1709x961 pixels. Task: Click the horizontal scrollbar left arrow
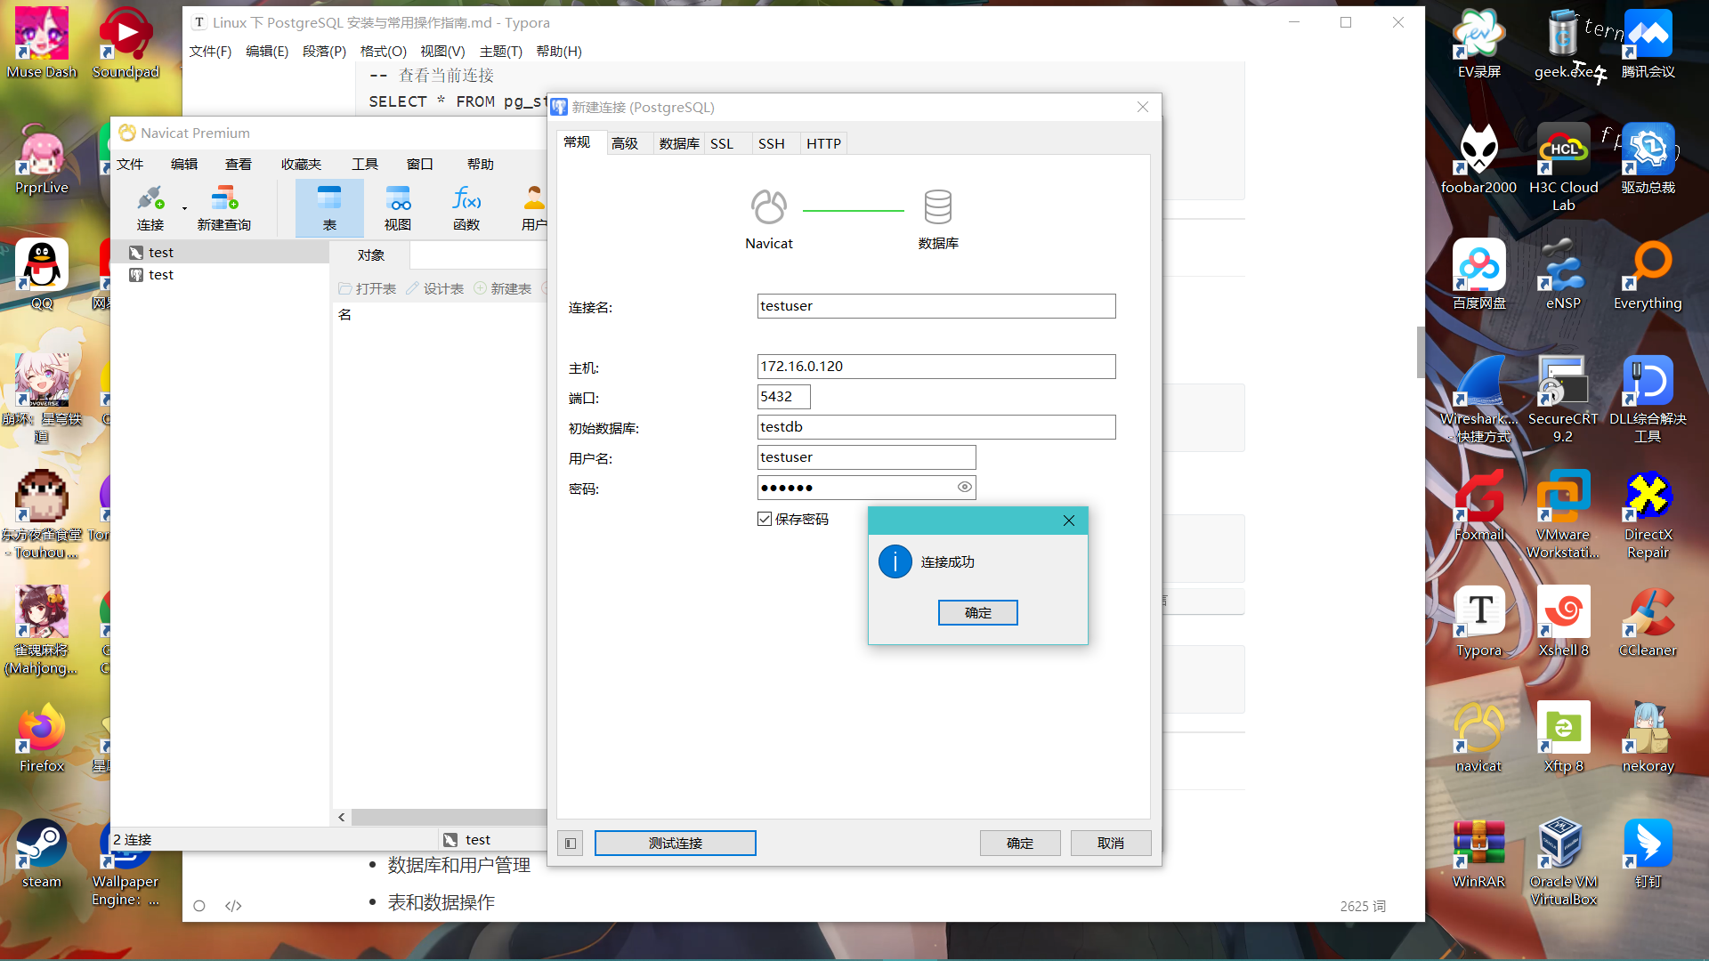tap(342, 817)
